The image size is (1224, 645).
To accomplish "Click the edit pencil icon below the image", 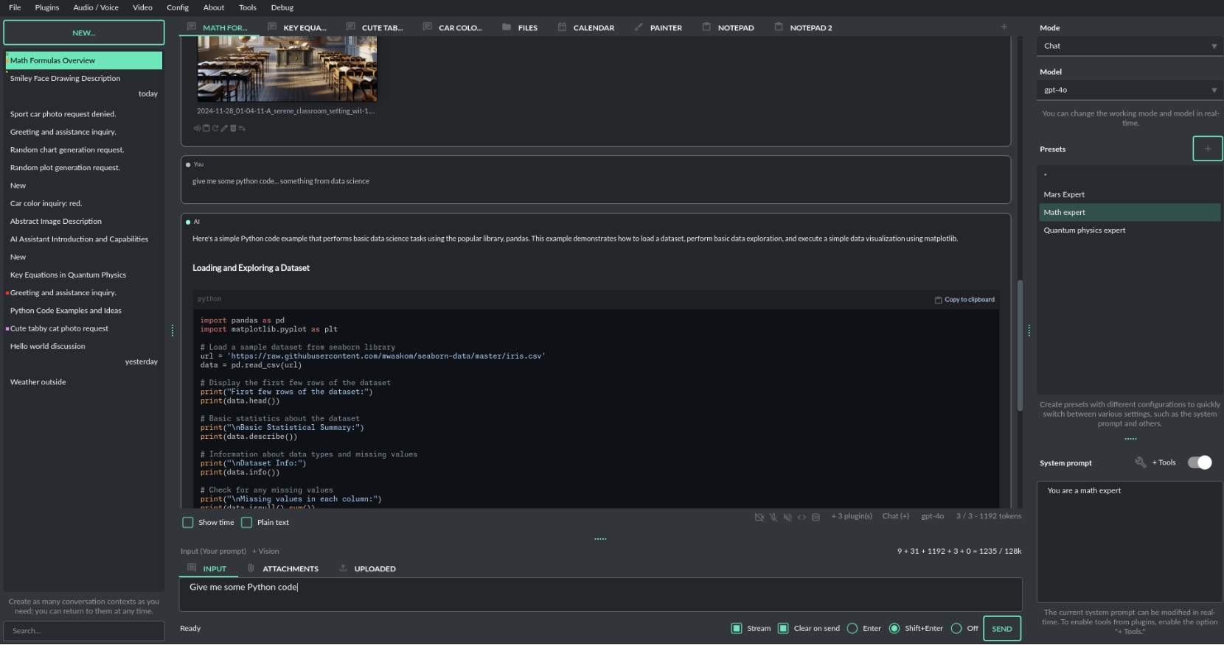I will pyautogui.click(x=224, y=128).
